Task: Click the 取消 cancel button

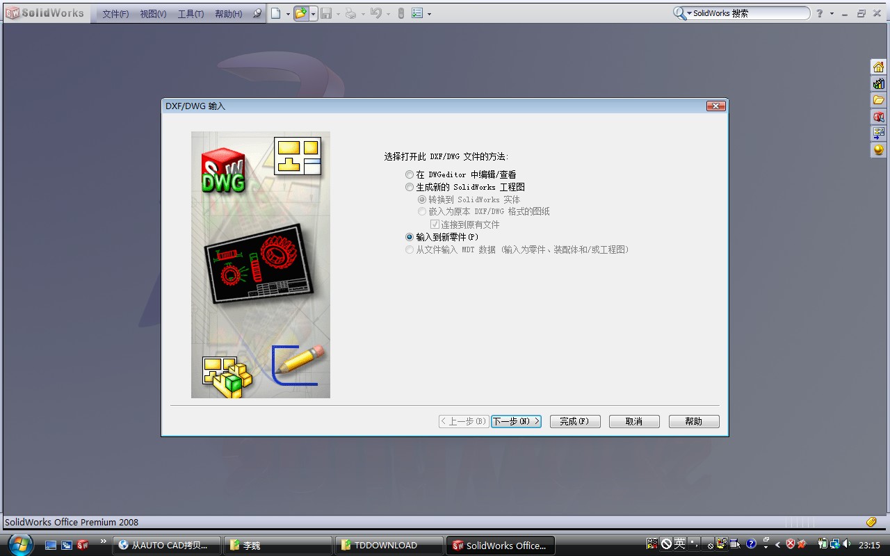Action: [634, 421]
